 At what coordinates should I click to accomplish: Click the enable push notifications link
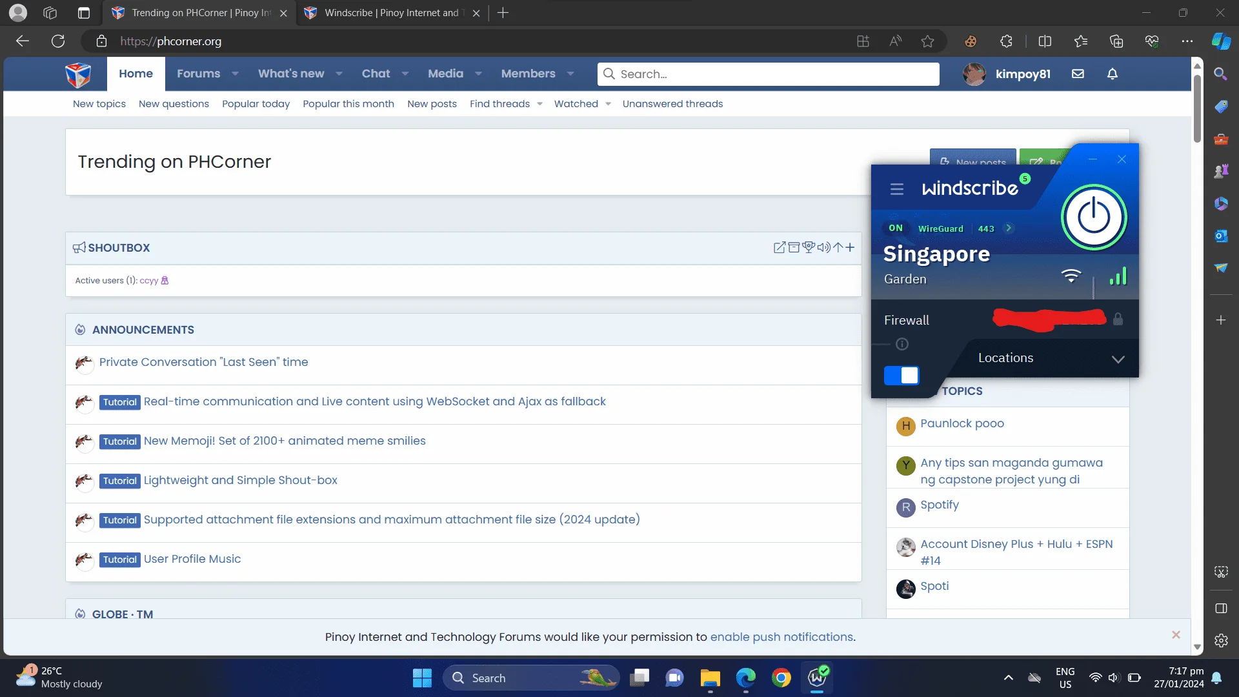point(781,637)
